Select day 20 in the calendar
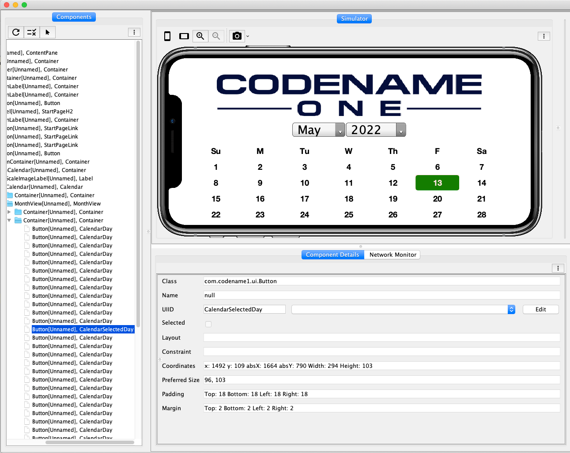Viewport: 570px width, 453px height. tap(437, 199)
